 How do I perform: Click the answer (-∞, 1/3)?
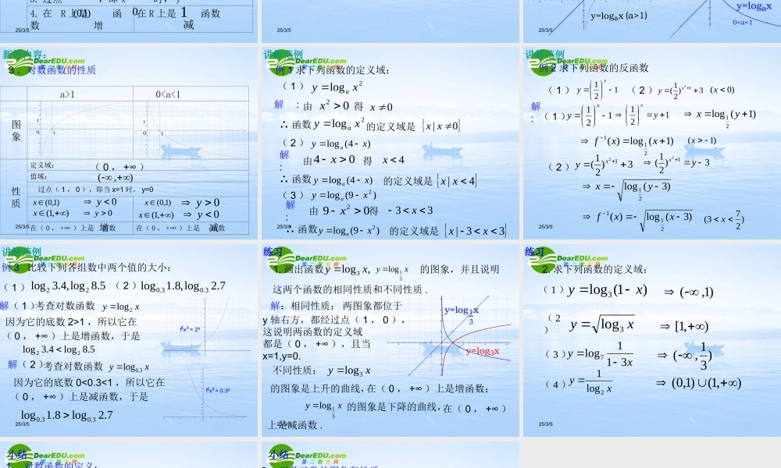point(692,355)
